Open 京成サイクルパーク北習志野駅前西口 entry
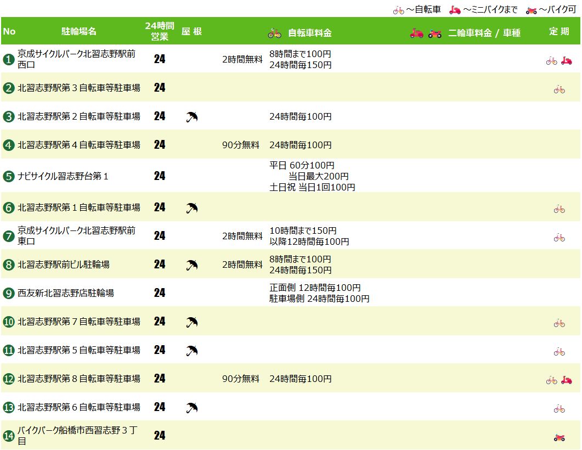Image resolution: width=582 pixels, height=450 pixels. click(x=76, y=59)
